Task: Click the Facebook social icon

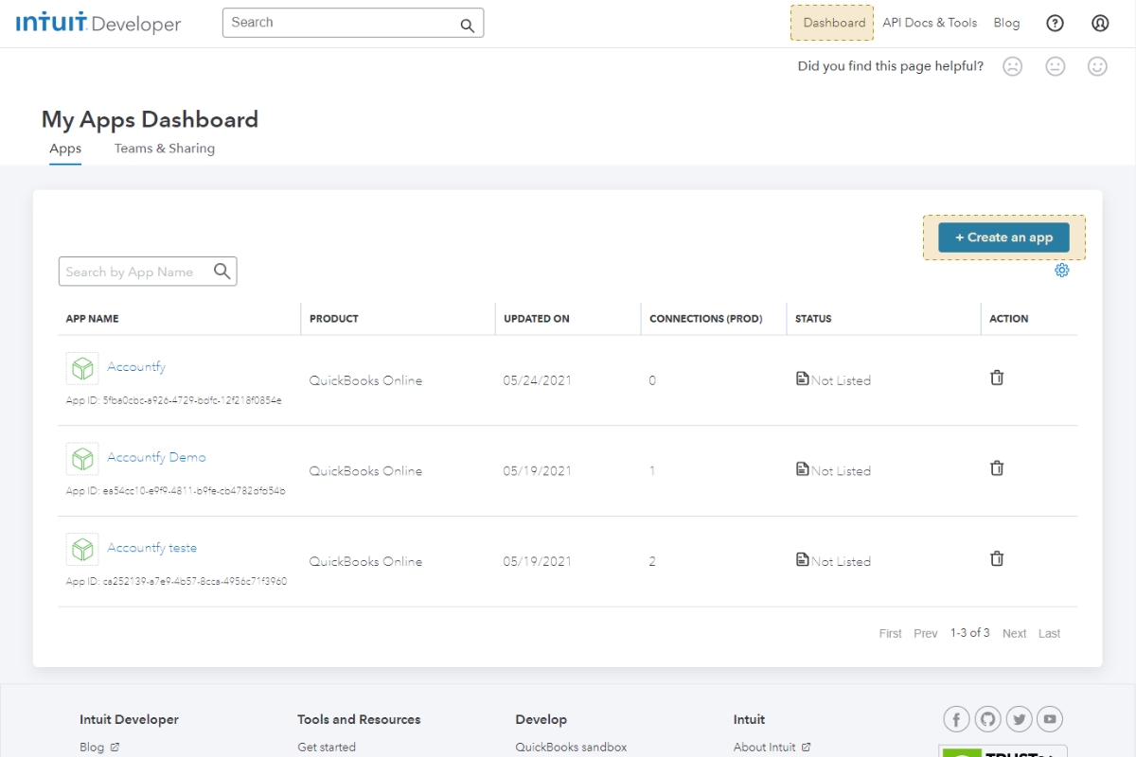Action: tap(956, 718)
